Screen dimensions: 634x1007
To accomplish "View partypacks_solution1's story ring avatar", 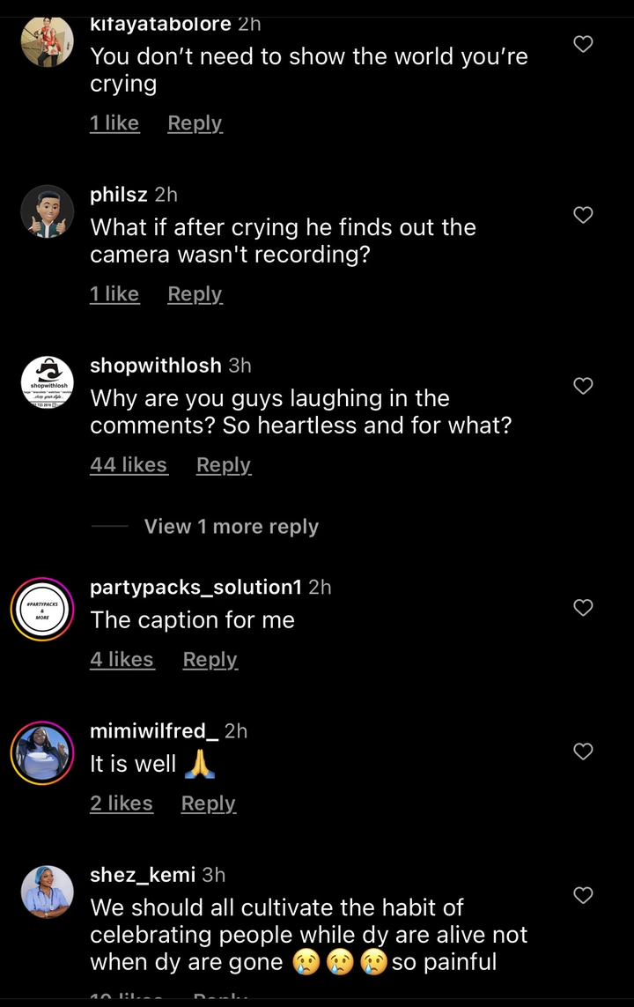I will tap(42, 610).
